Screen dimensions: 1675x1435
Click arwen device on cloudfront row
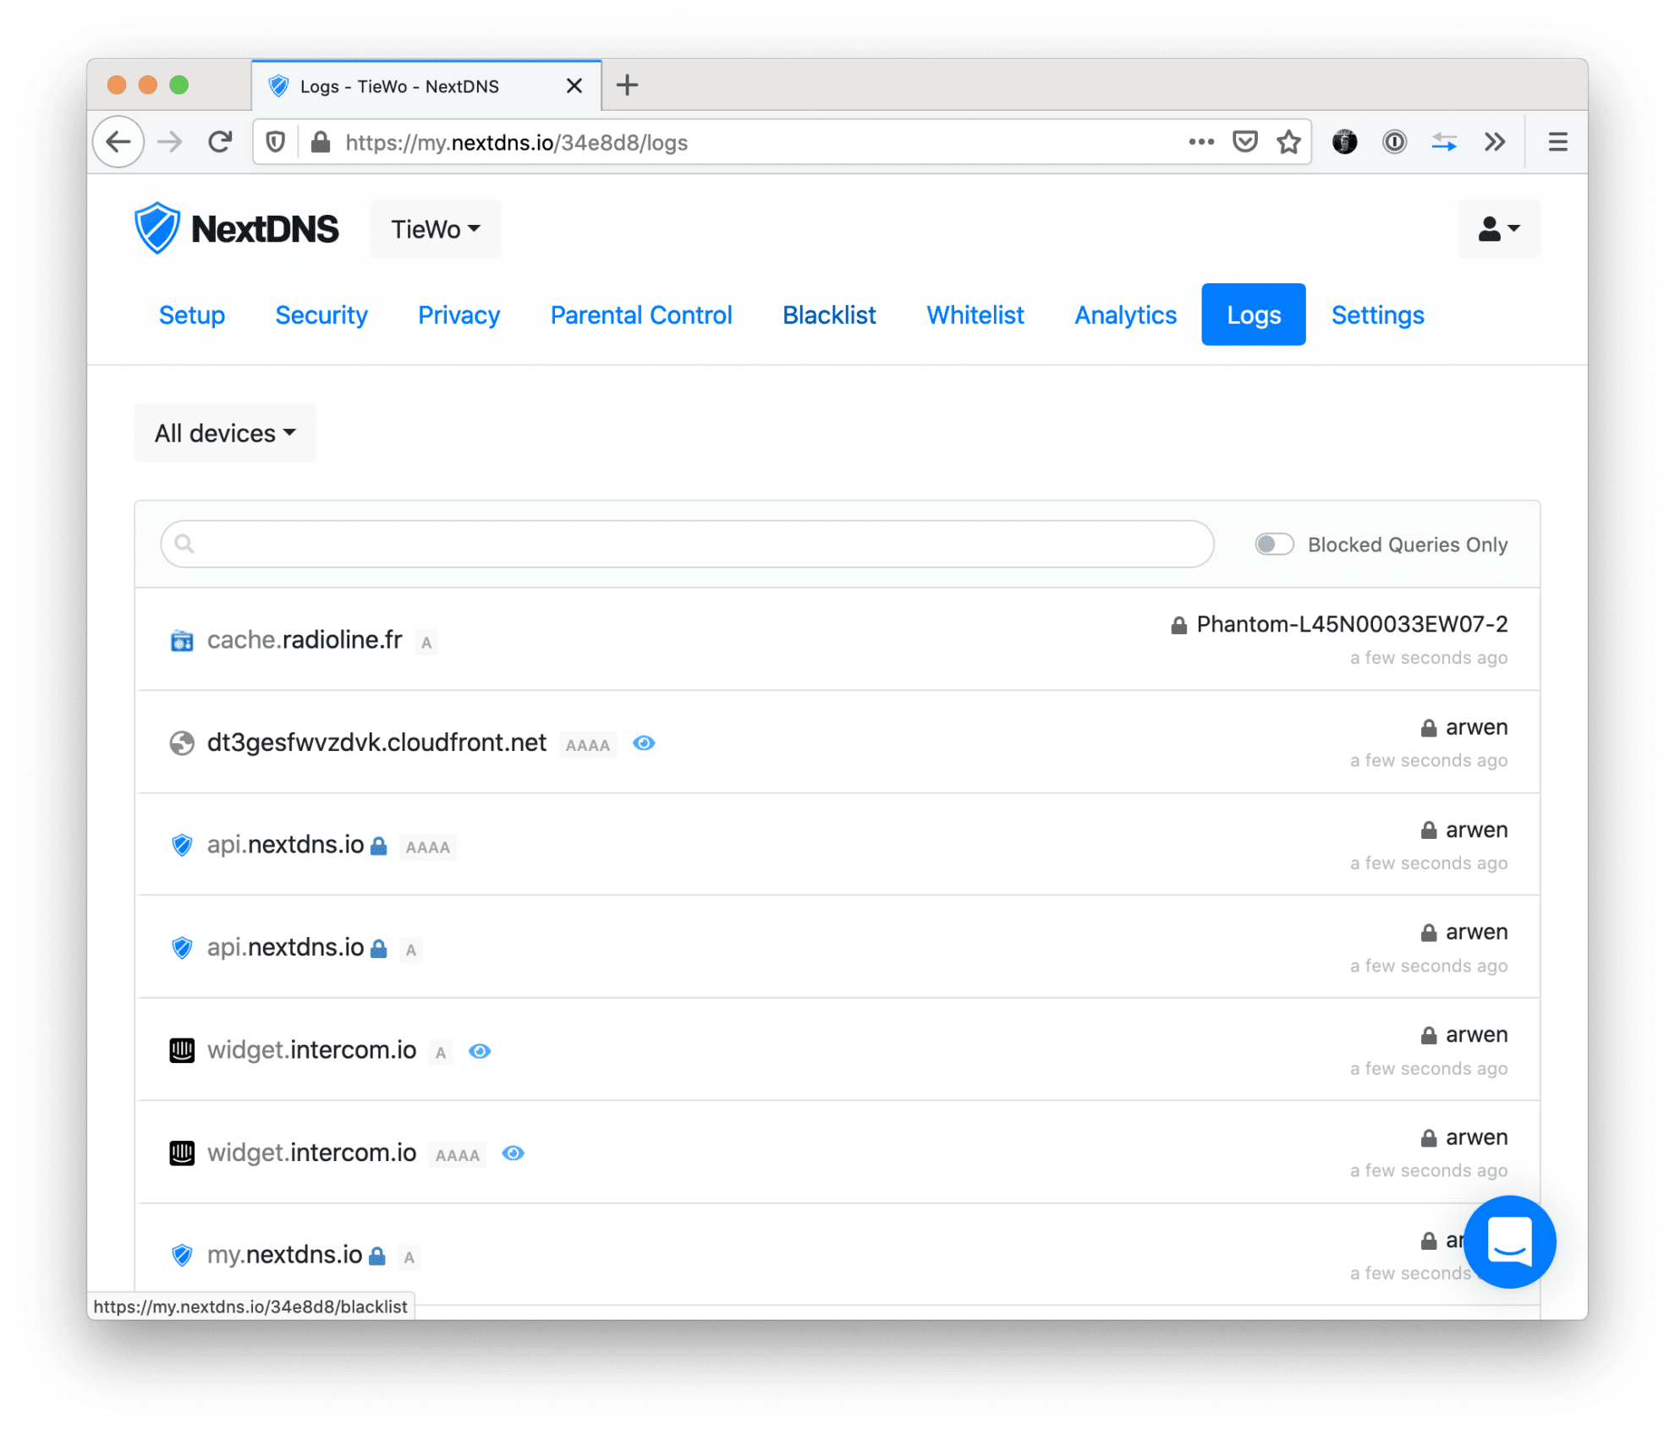tap(1476, 727)
